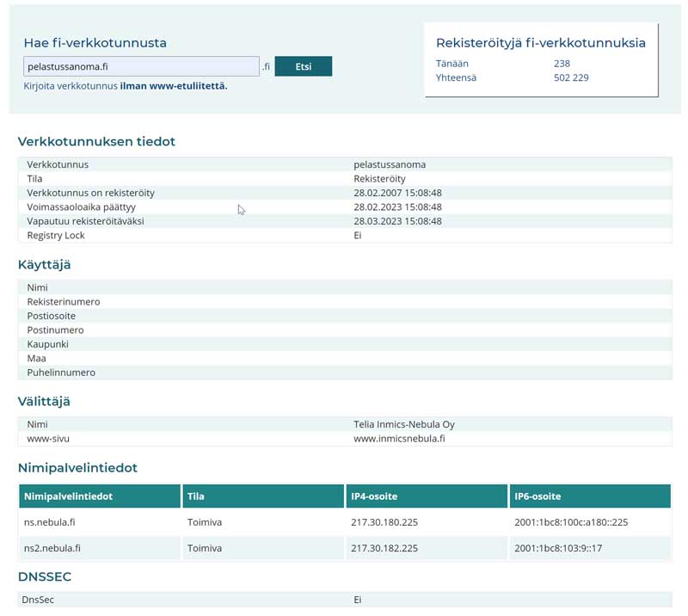Click the Registry Lock row label

[x=56, y=236]
